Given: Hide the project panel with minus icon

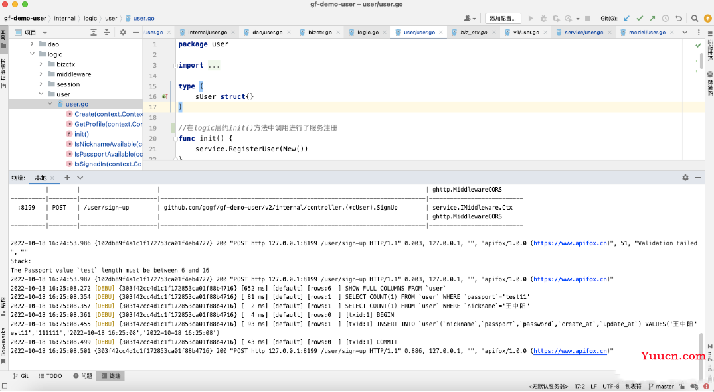Looking at the screenshot, I should (x=135, y=33).
